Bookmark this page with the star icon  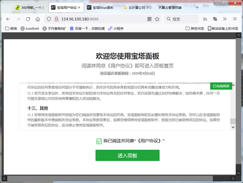coord(157,19)
